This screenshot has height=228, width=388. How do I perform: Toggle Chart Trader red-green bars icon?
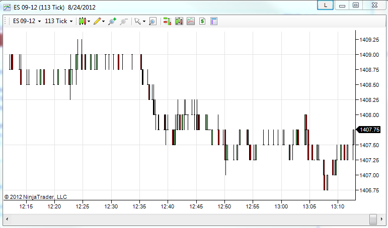tap(167, 21)
